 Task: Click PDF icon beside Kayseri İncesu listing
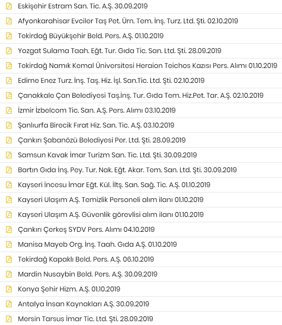click(x=9, y=185)
